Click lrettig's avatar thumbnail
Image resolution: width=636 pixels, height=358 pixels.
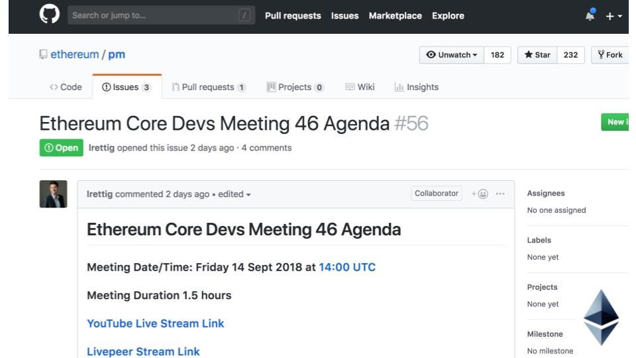53,194
